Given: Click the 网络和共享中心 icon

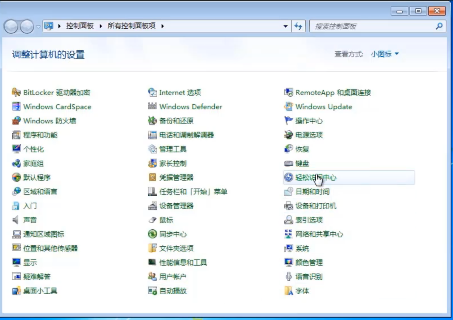Looking at the screenshot, I should (x=289, y=234).
